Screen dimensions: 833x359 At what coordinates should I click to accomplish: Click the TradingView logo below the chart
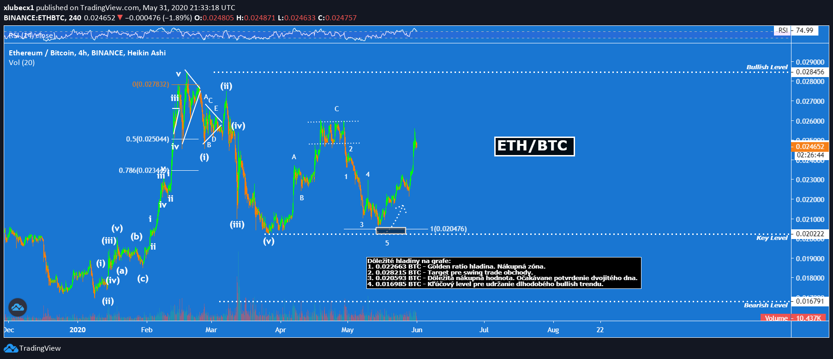pyautogui.click(x=33, y=348)
